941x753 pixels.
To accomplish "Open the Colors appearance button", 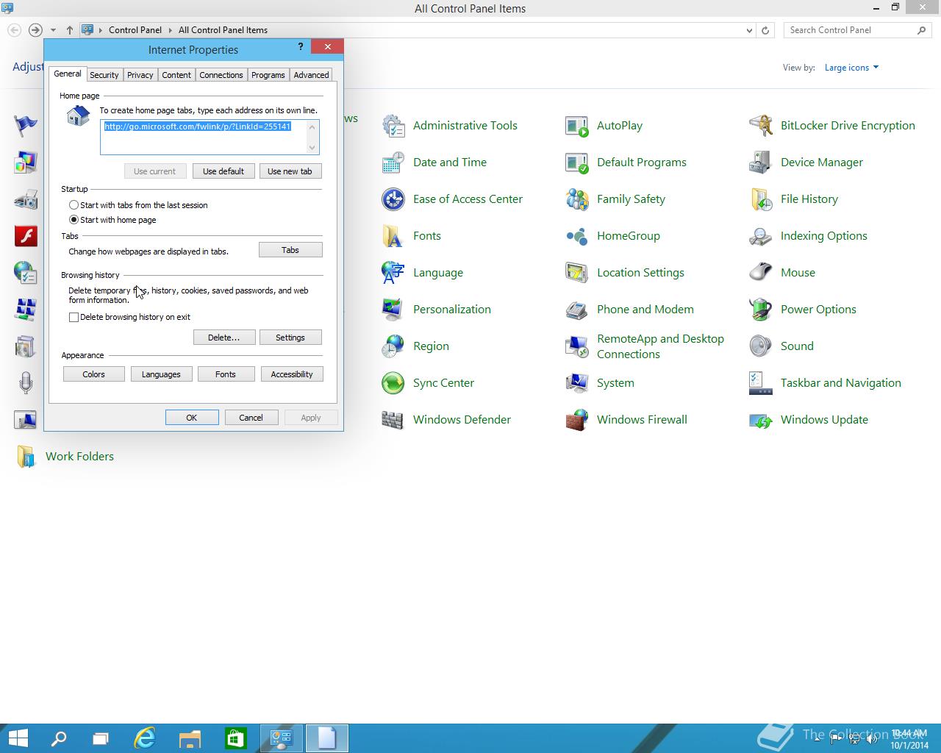I will [x=93, y=374].
